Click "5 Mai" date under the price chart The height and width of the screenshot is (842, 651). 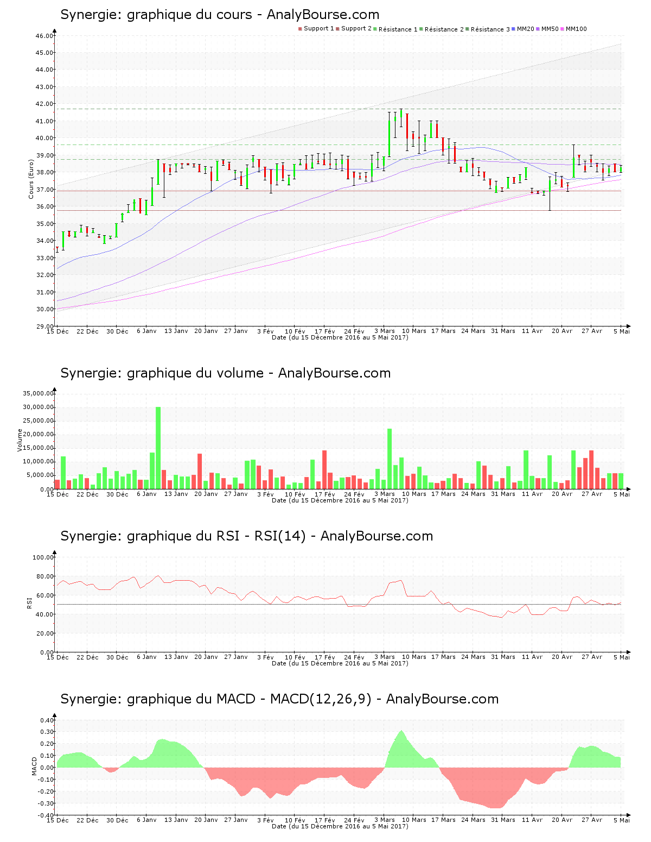click(622, 331)
